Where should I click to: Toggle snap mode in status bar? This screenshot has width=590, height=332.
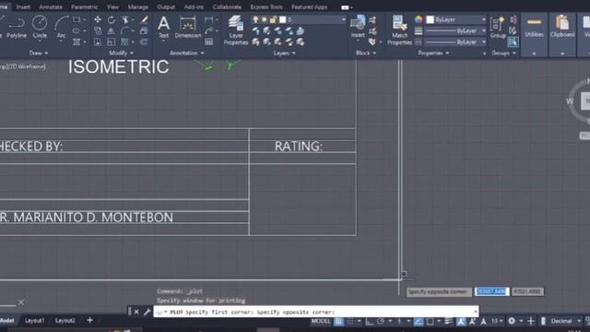350,321
